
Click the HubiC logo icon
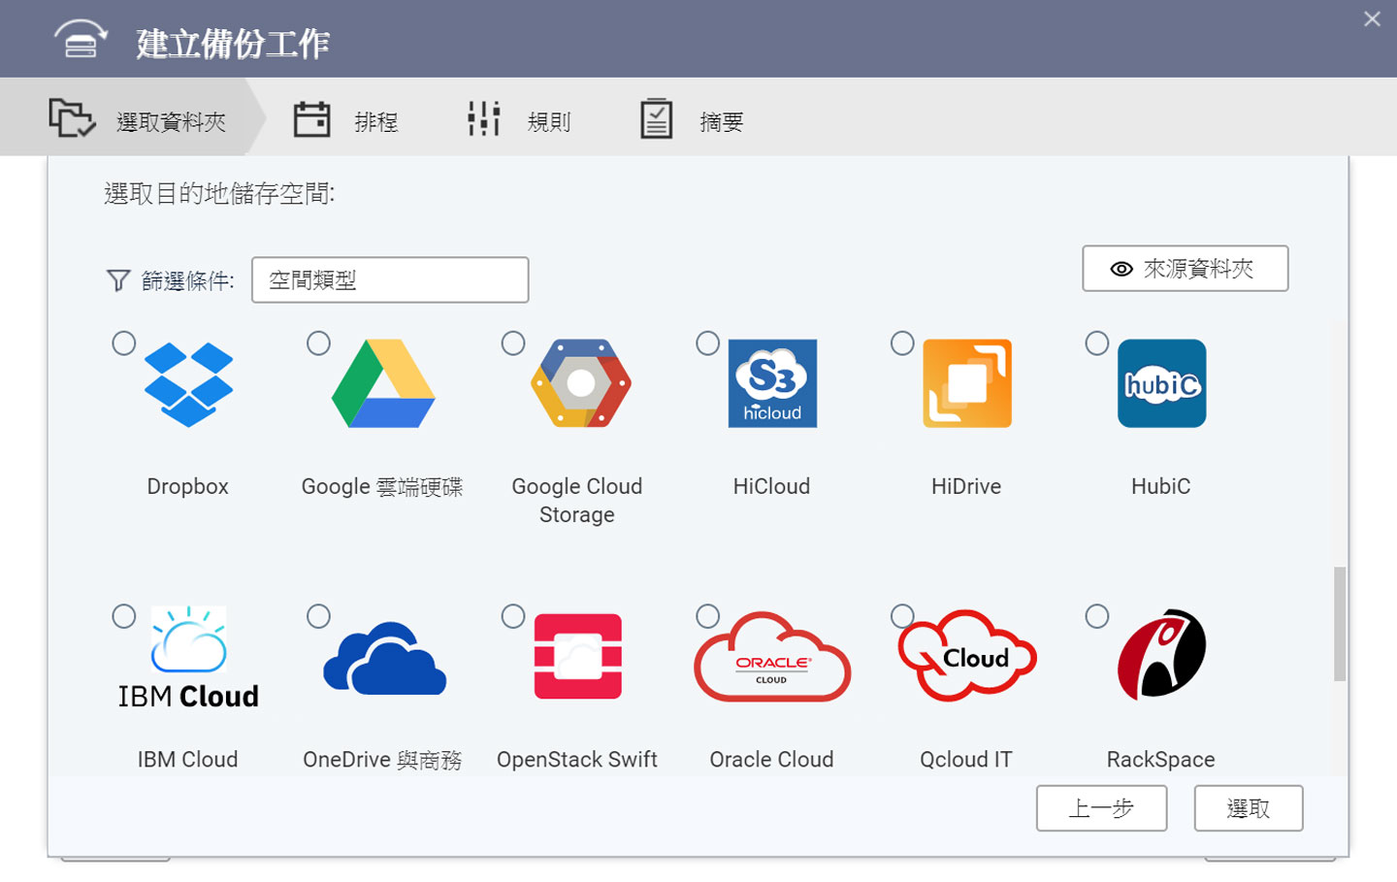1161,383
